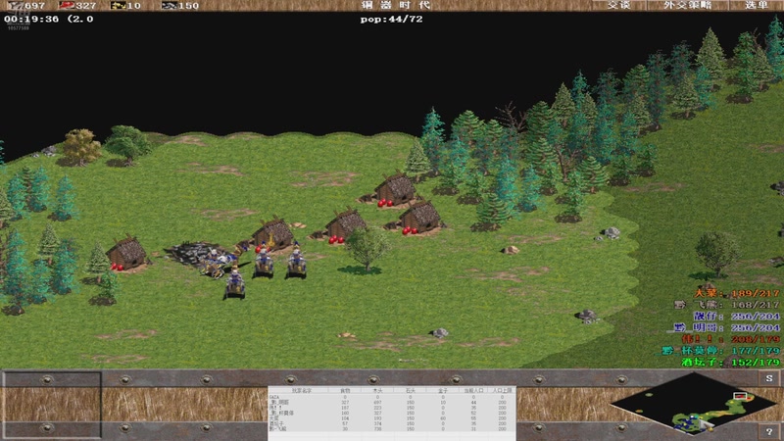The image size is (784, 441).
Task: Click the 铜器时代 age label
Action: 396,5
